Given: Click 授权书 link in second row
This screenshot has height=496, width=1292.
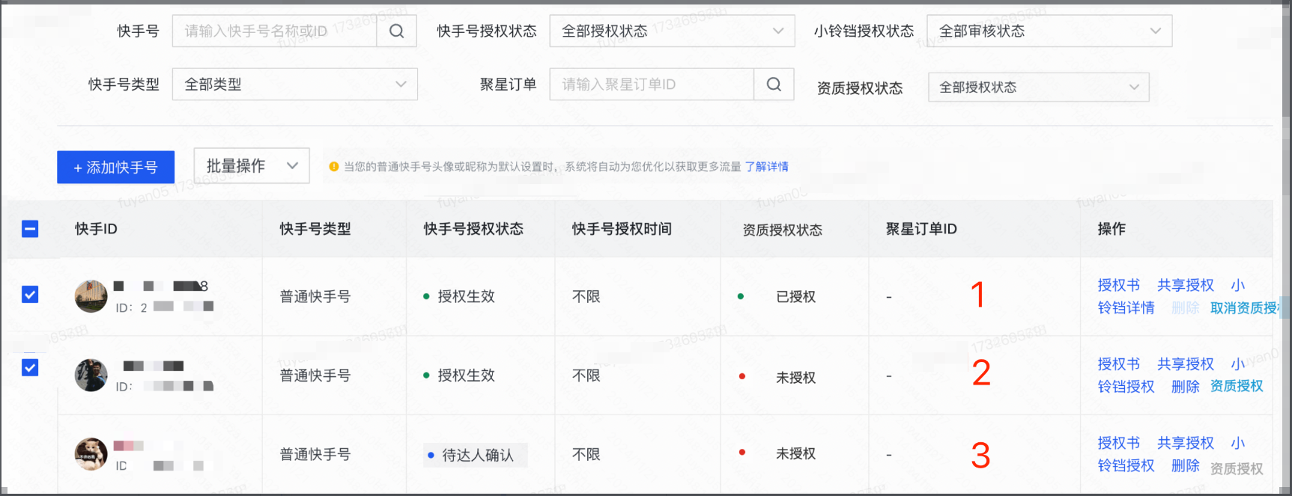Looking at the screenshot, I should point(1119,364).
